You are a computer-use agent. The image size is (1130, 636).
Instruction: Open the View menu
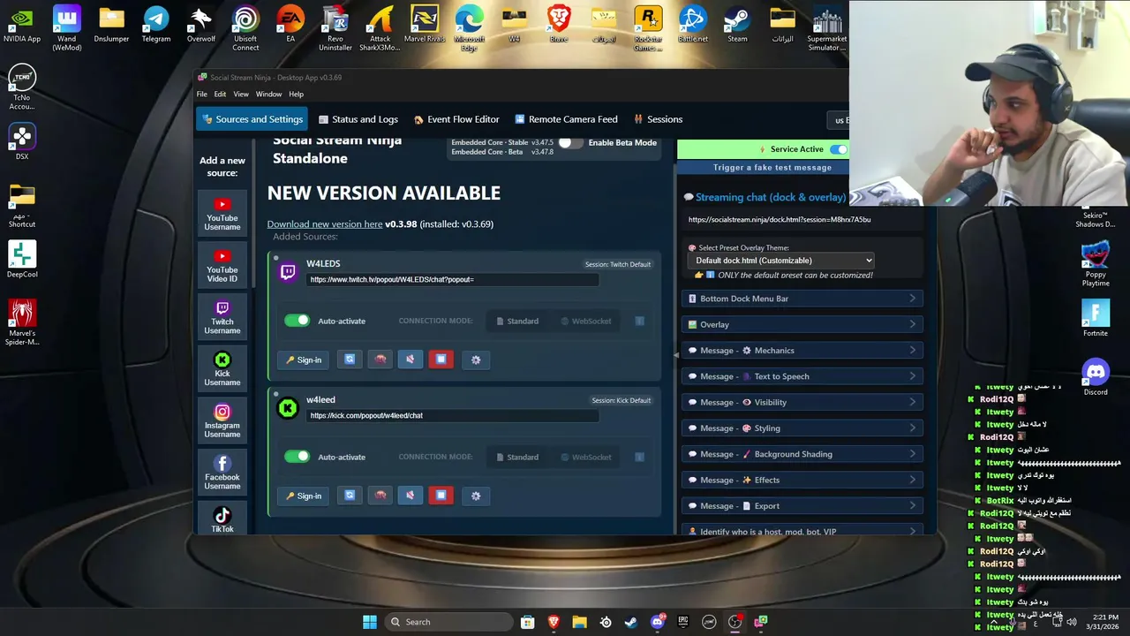pos(241,95)
